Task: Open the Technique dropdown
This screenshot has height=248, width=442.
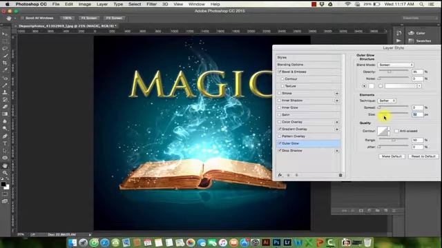Action: pos(387,101)
